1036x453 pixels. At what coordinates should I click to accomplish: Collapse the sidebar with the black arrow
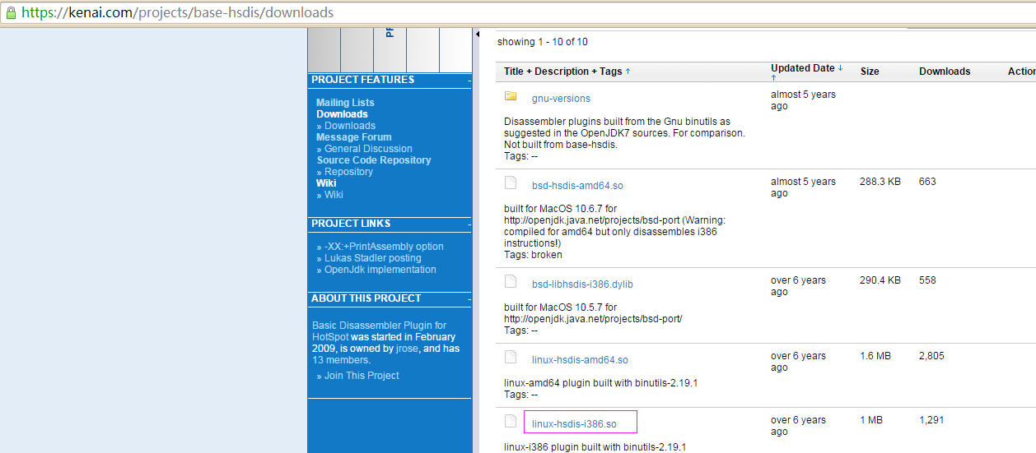[478, 35]
